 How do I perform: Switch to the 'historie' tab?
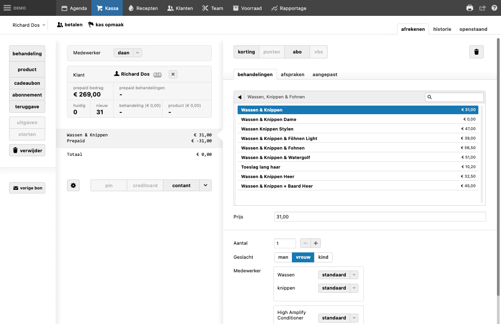click(442, 29)
